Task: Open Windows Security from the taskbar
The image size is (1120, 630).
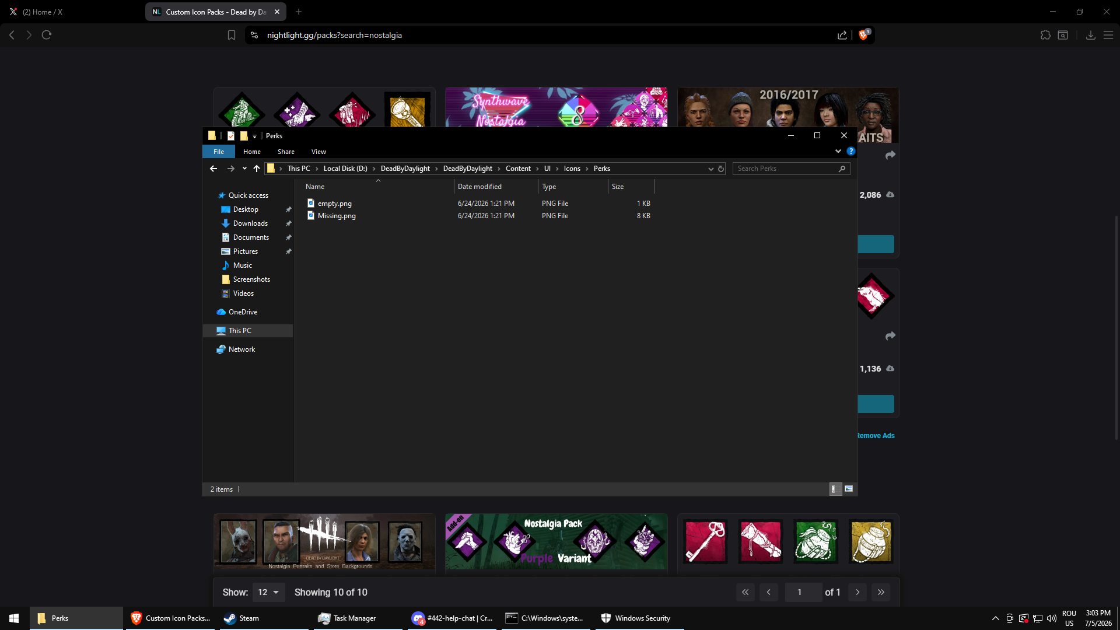Action: tap(639, 618)
